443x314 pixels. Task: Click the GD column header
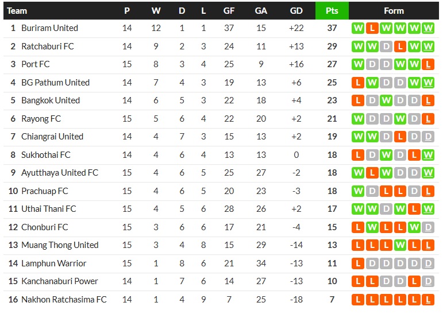pos(296,10)
